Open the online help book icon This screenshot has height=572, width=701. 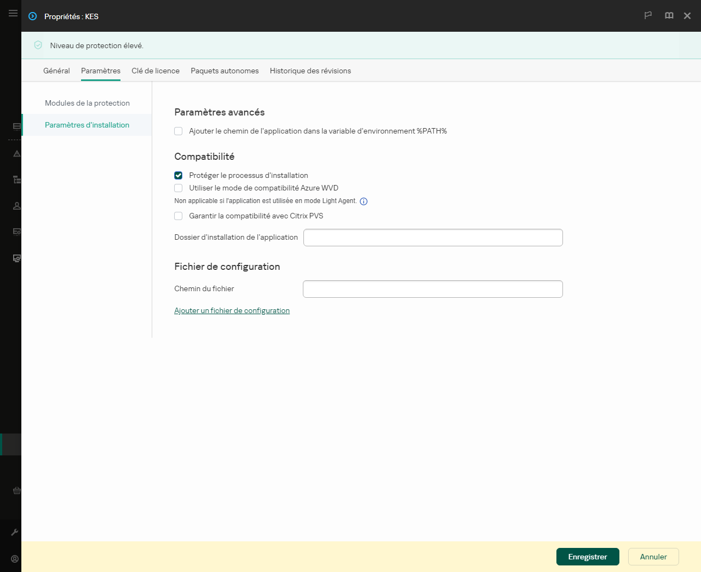[x=669, y=16]
